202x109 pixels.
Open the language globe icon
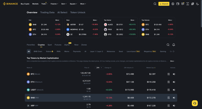click(x=193, y=4)
